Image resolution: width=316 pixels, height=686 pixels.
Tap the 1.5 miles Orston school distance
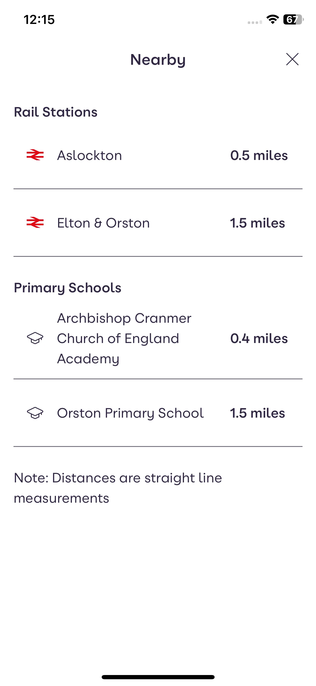(x=258, y=413)
